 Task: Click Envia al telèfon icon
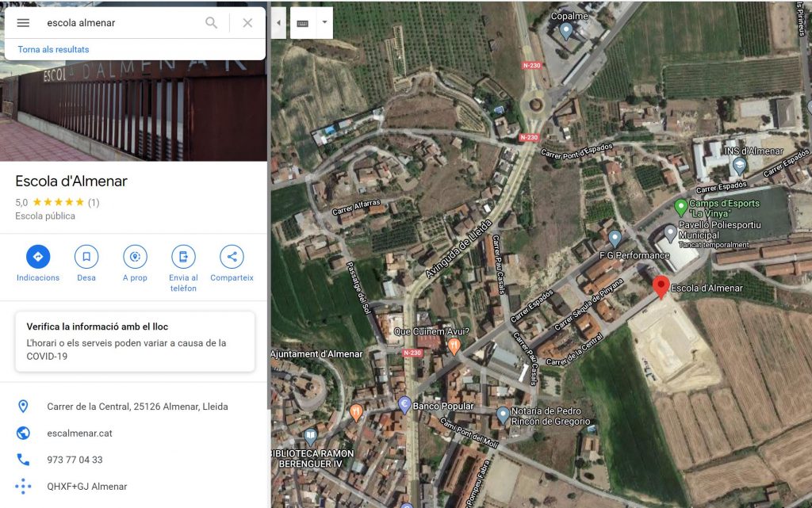[183, 257]
